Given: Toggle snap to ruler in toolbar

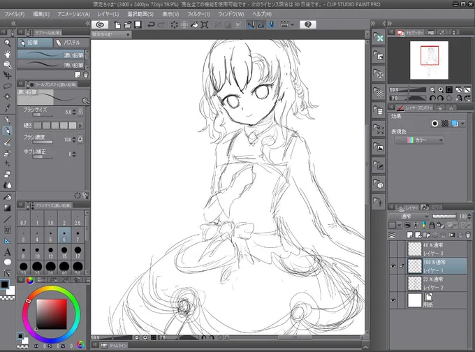Looking at the screenshot, I should click(251, 25).
